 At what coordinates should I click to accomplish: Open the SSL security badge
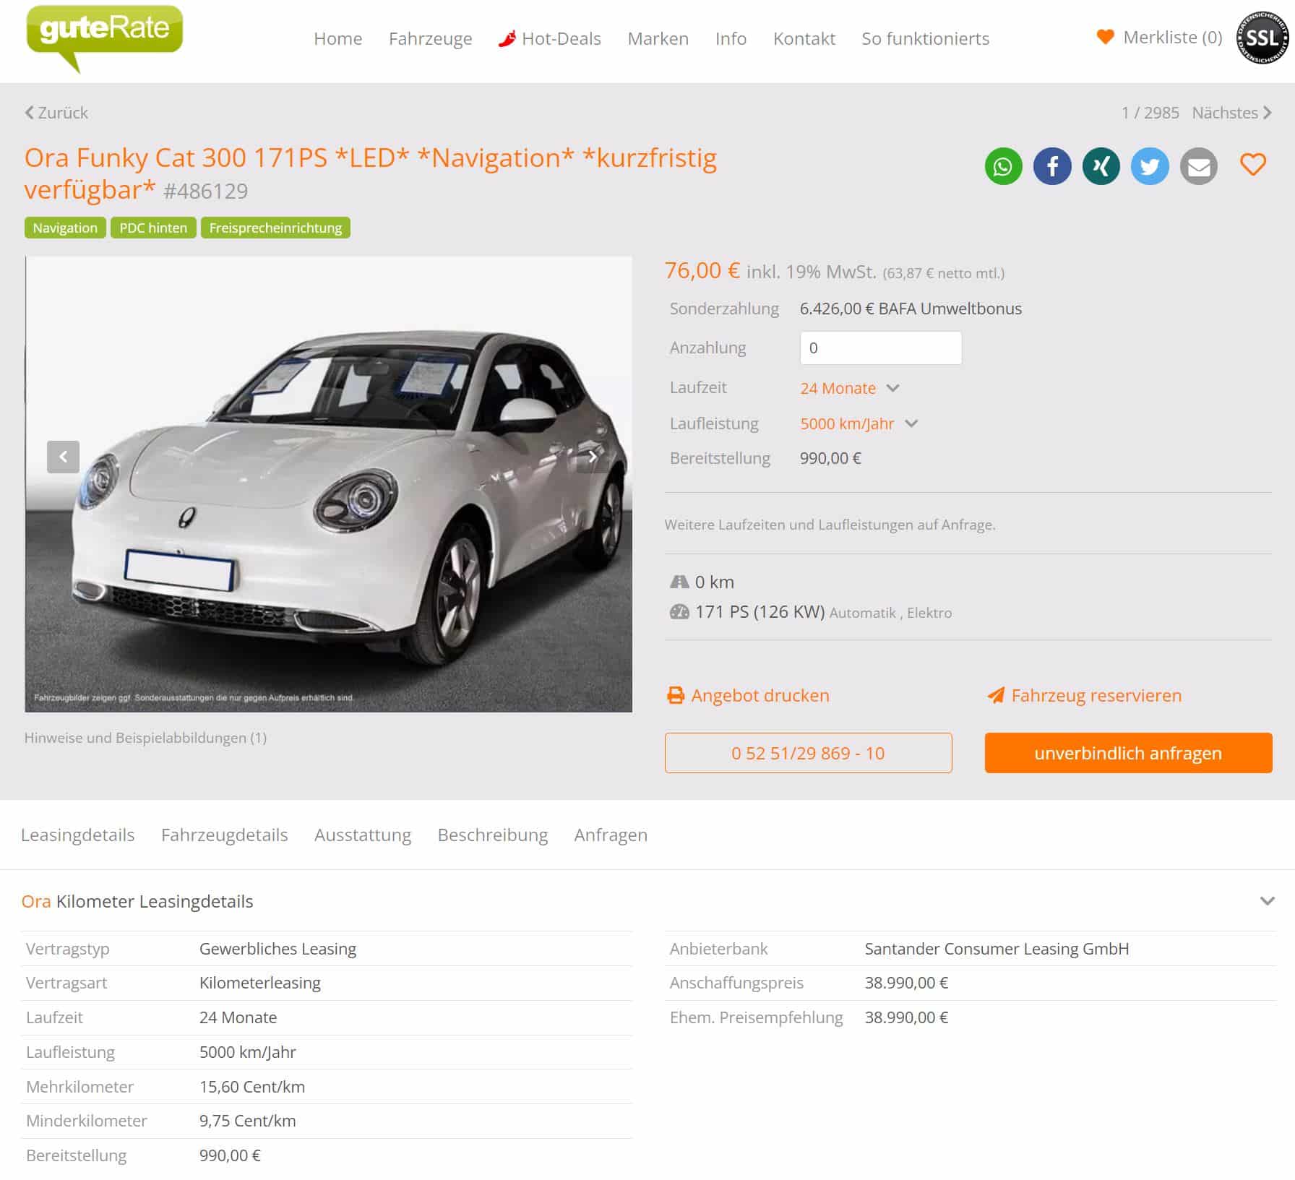tap(1263, 38)
